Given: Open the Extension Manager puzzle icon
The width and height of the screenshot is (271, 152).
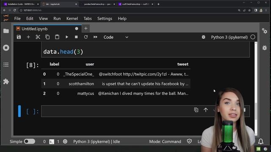Looking at the screenshot, I should [6, 81].
